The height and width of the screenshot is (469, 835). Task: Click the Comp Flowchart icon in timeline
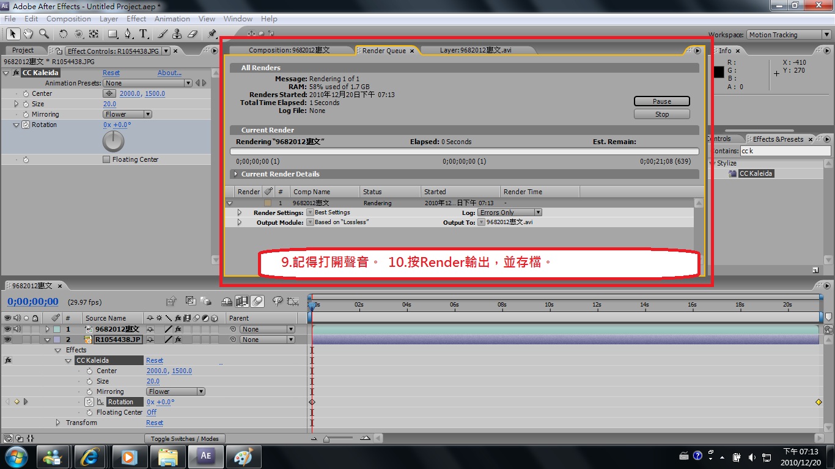click(x=171, y=301)
